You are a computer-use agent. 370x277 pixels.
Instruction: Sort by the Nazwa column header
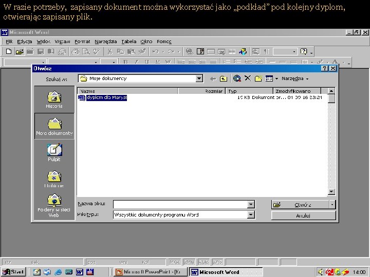[127, 91]
